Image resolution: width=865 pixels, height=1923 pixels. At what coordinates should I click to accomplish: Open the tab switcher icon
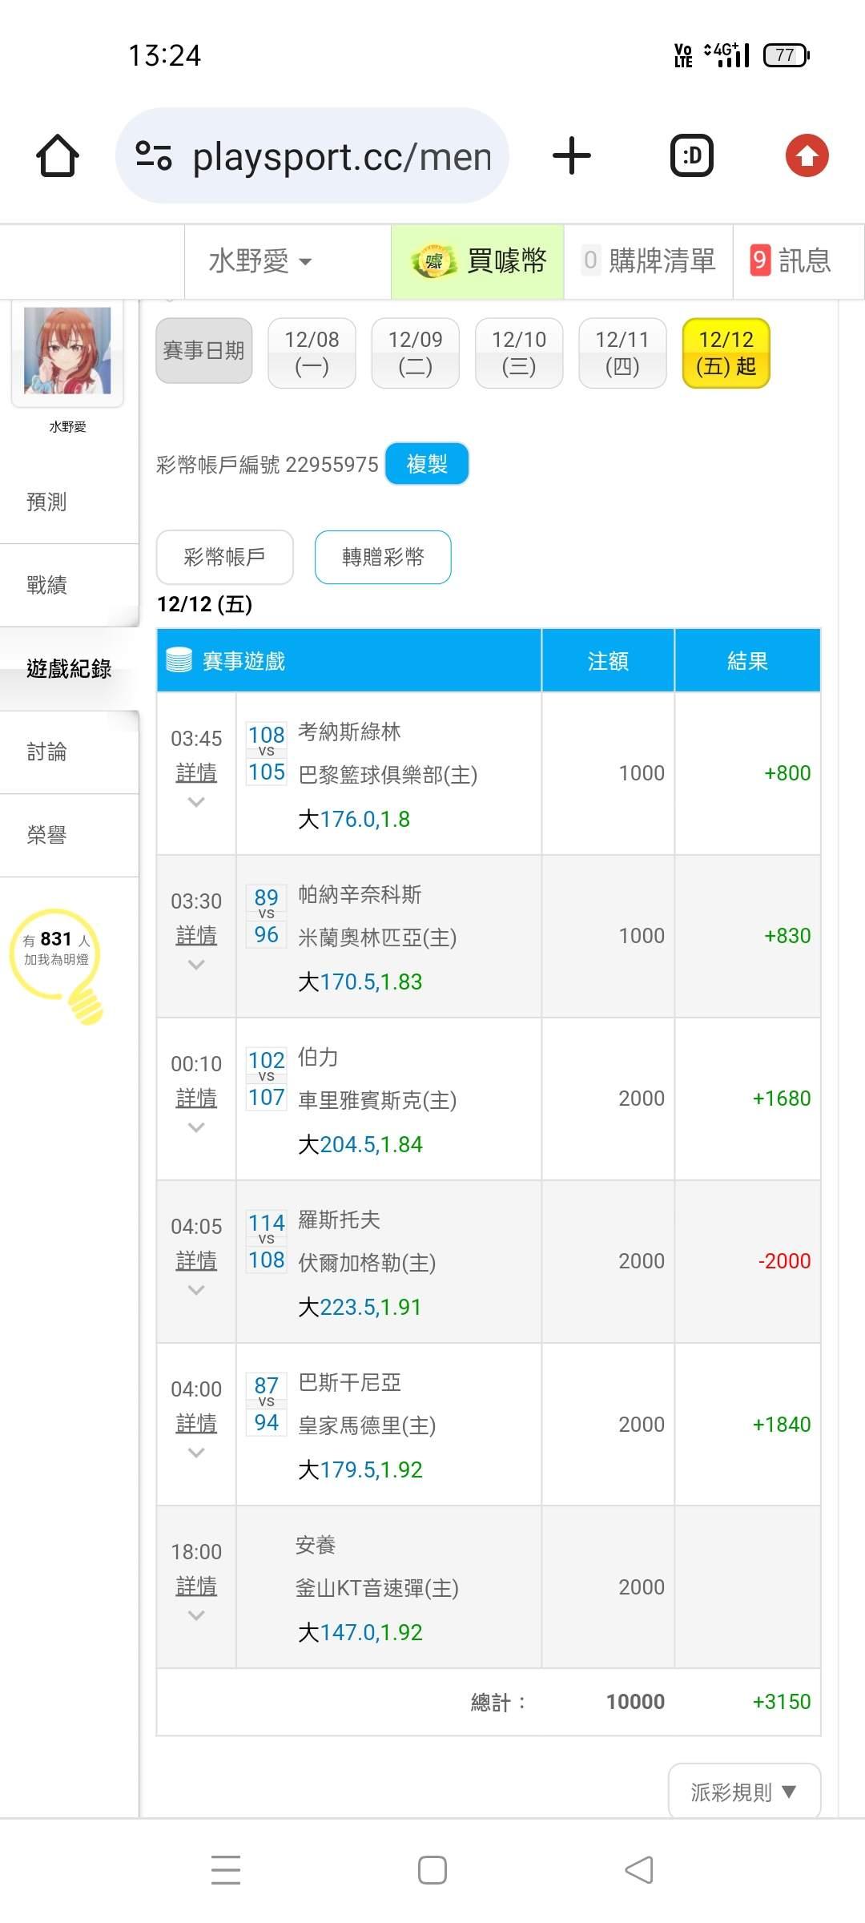click(x=691, y=155)
